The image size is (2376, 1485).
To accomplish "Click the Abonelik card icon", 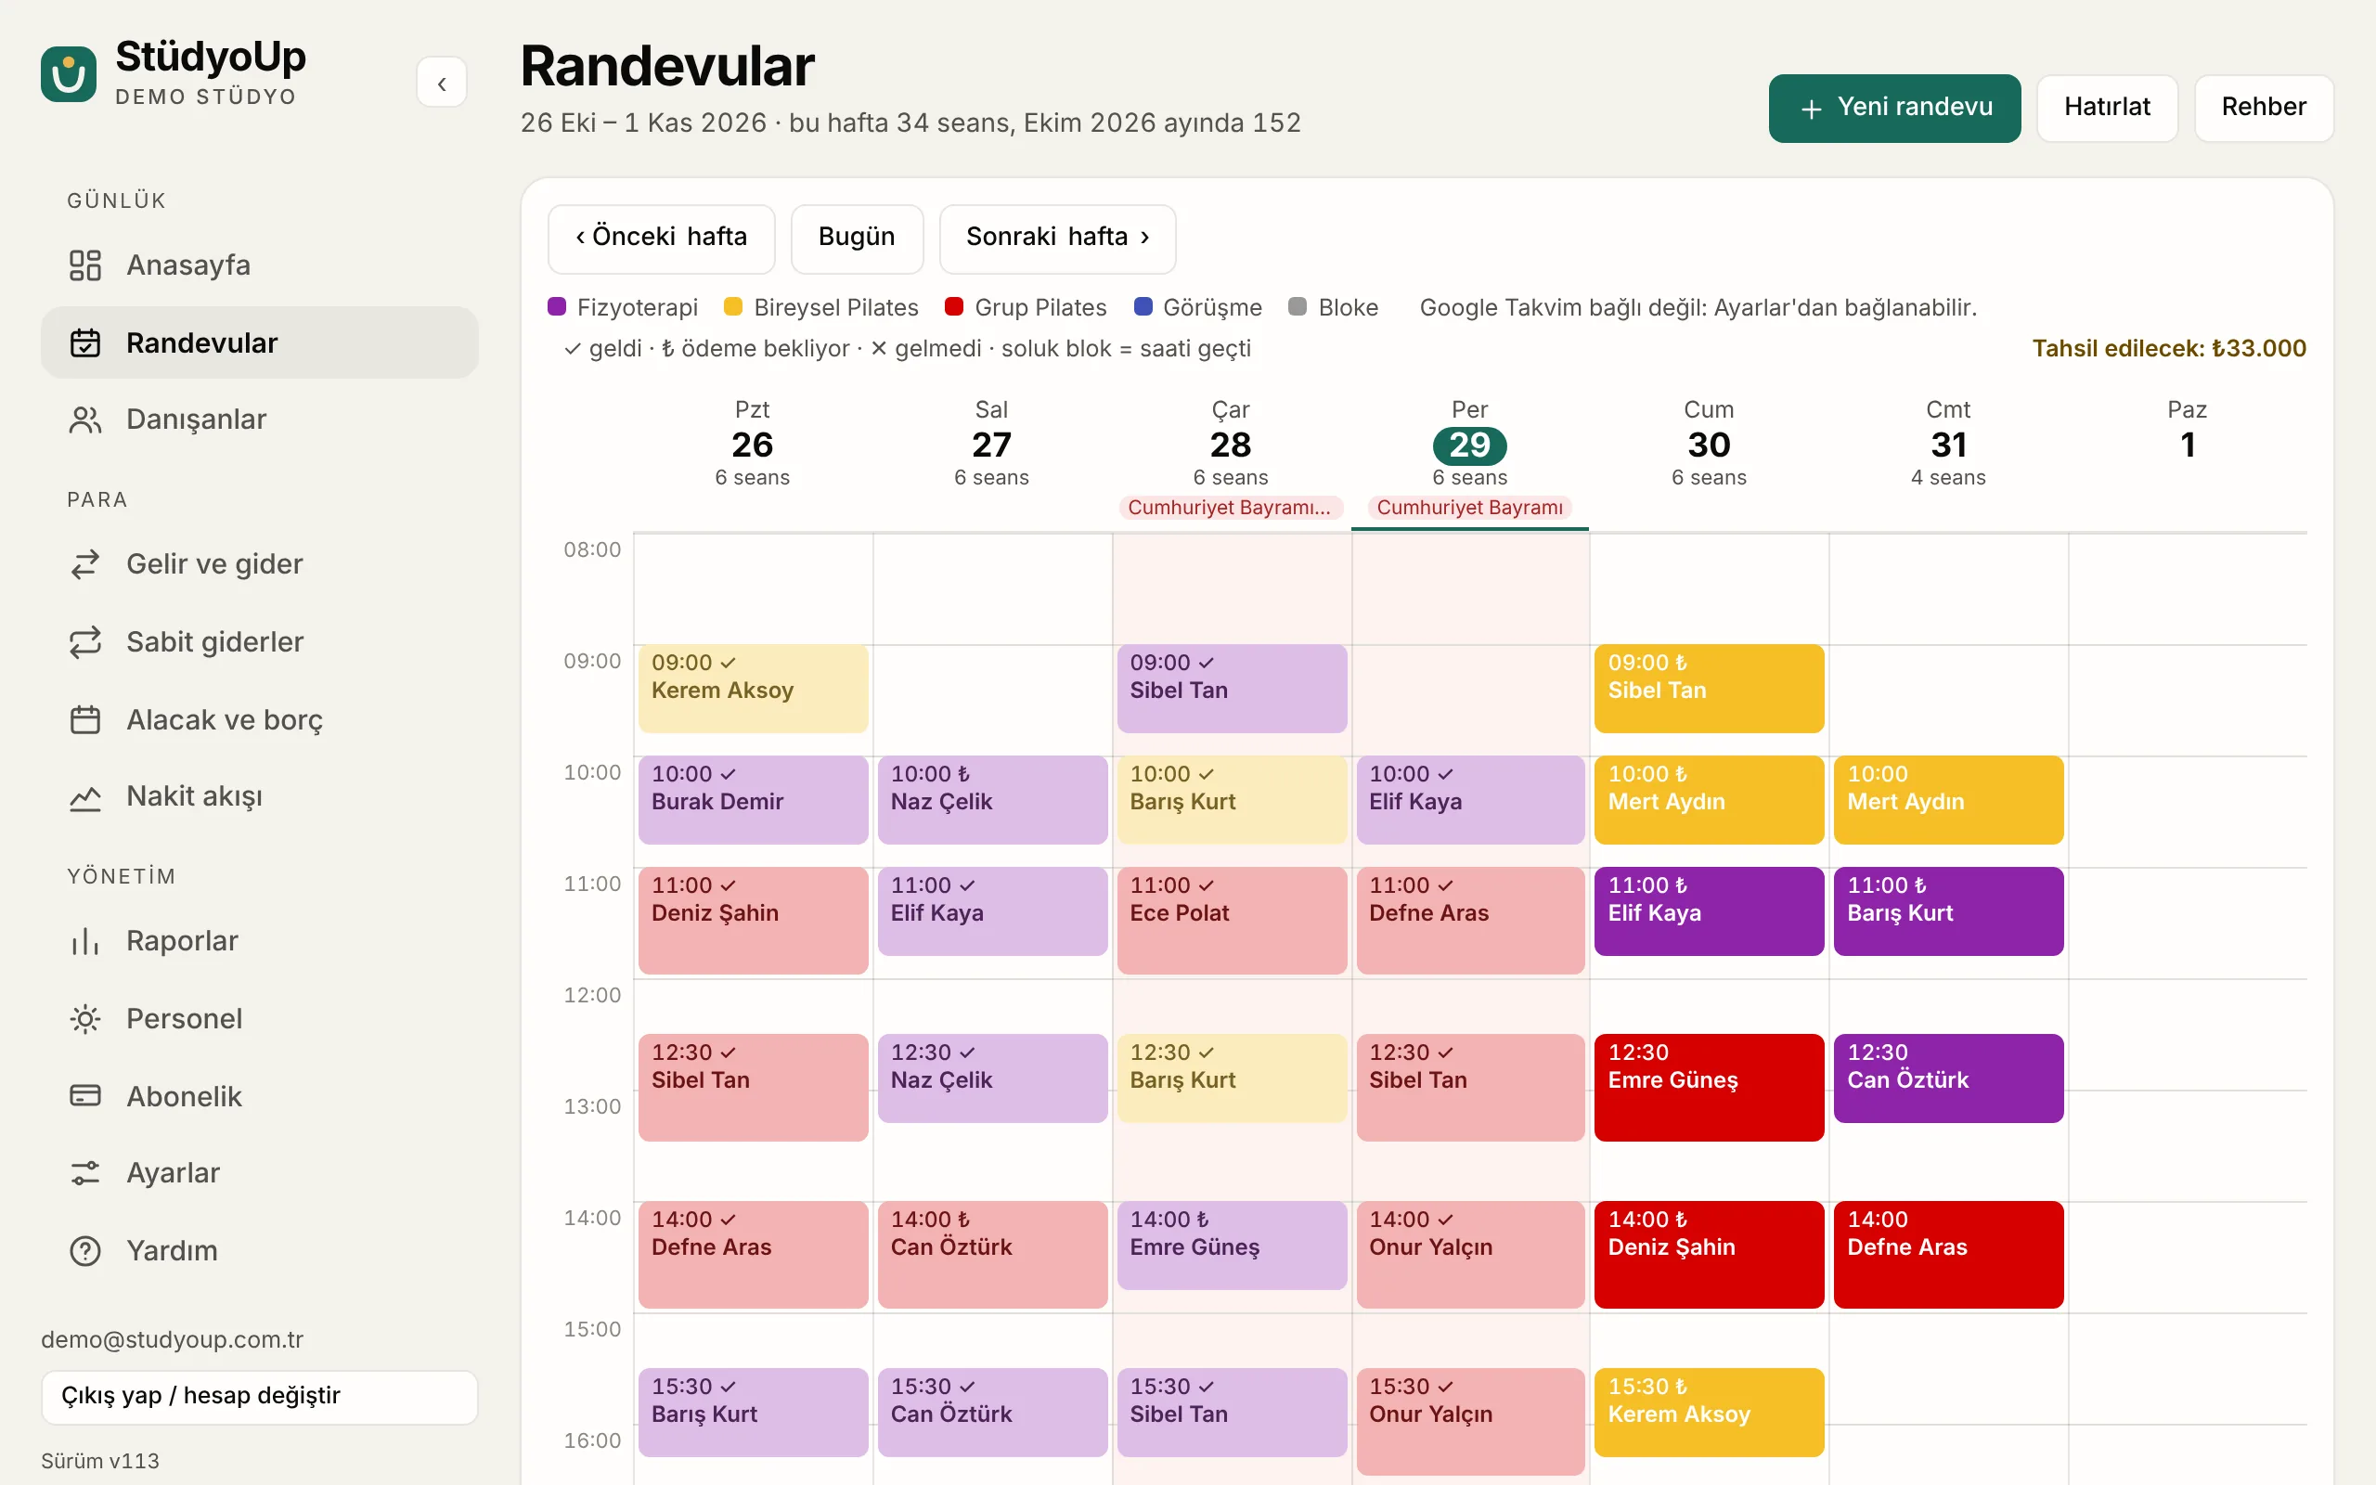I will tap(85, 1096).
